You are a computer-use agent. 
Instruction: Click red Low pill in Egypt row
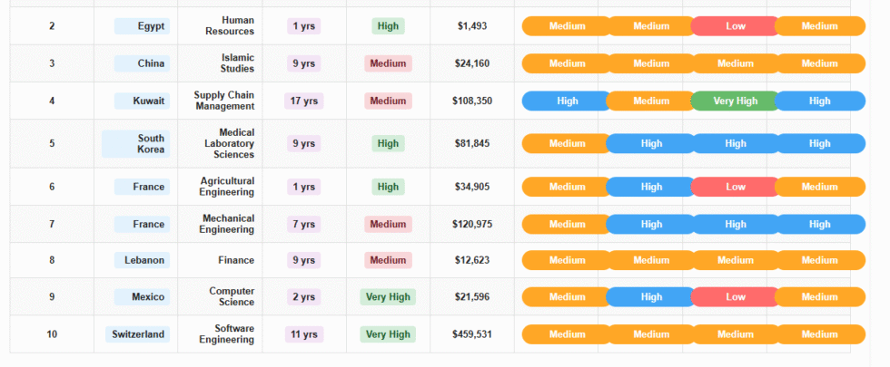[735, 26]
